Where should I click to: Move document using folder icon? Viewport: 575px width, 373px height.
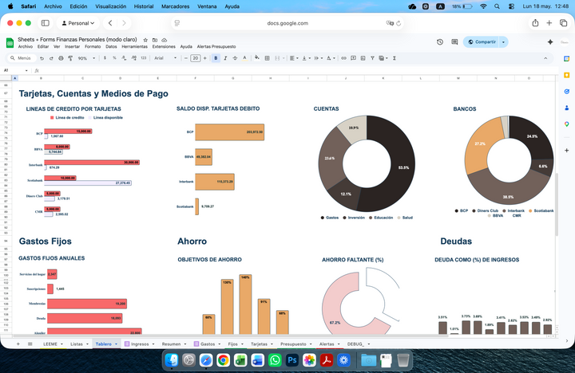click(x=155, y=40)
